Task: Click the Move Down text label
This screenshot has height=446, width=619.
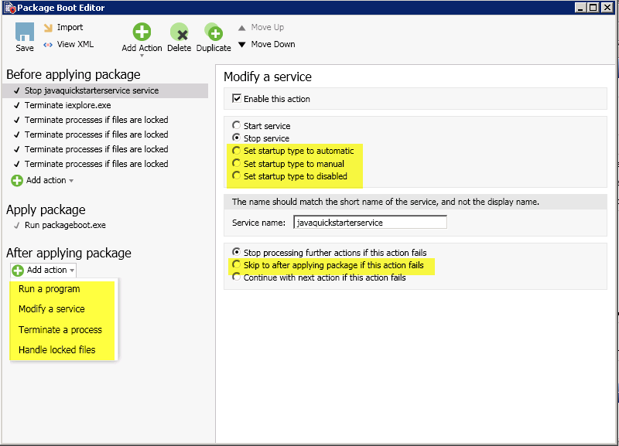Action: pos(273,44)
